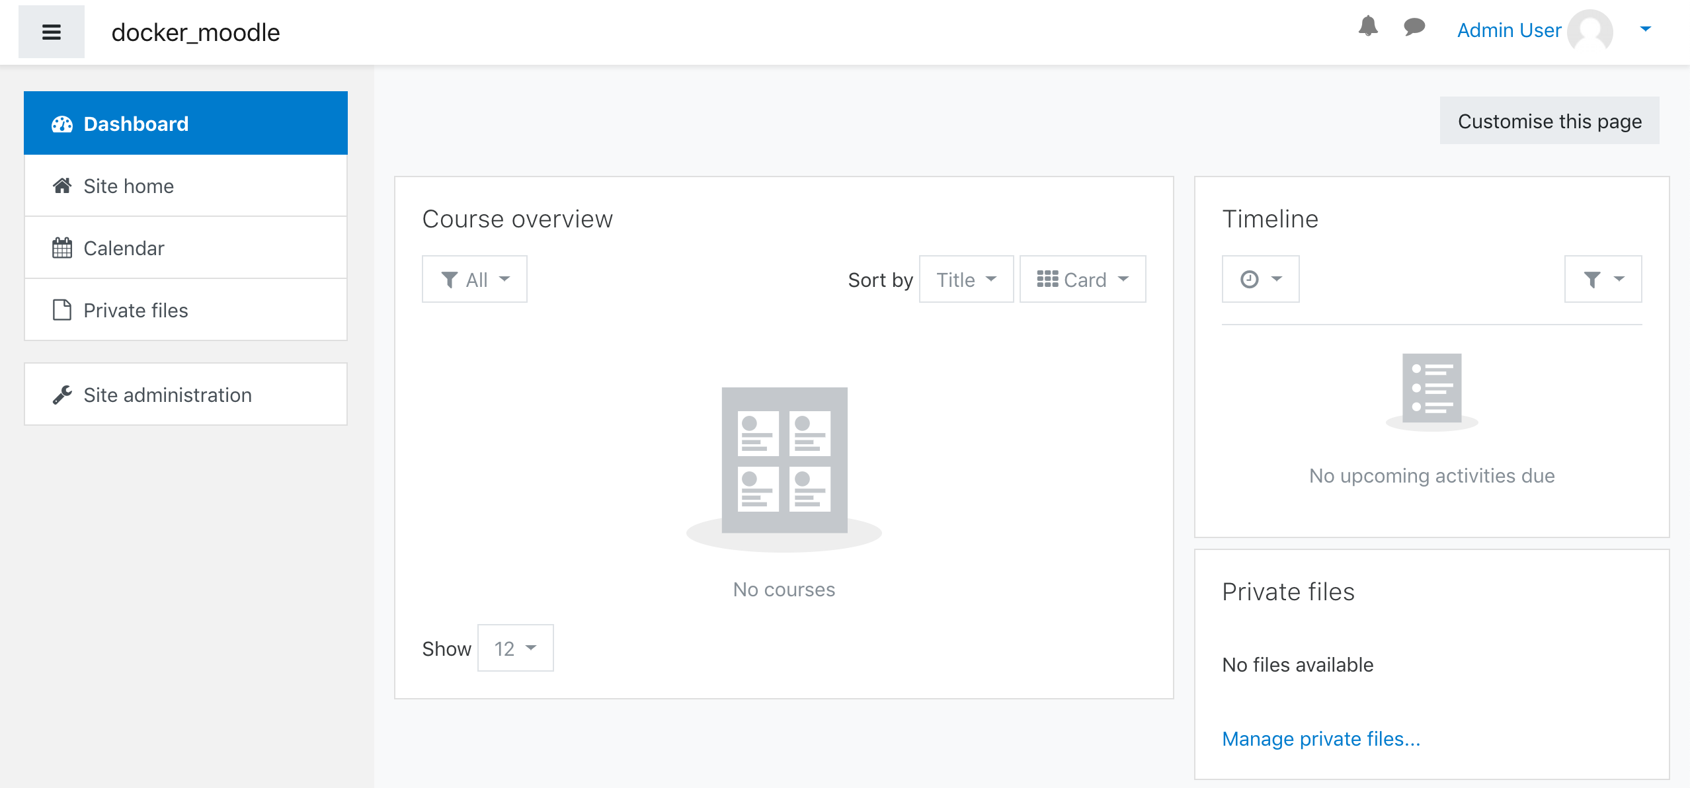The image size is (1690, 788).
Task: Click the Admin User avatar picture
Action: (x=1590, y=30)
